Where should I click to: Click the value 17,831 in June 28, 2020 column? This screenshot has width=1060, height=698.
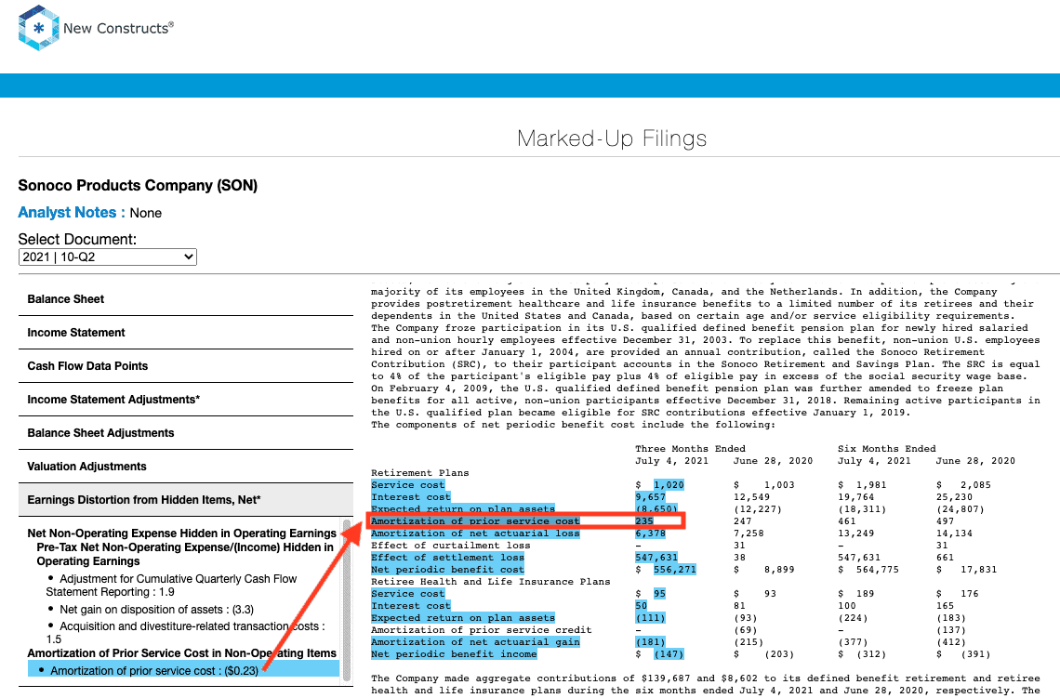tap(979, 570)
